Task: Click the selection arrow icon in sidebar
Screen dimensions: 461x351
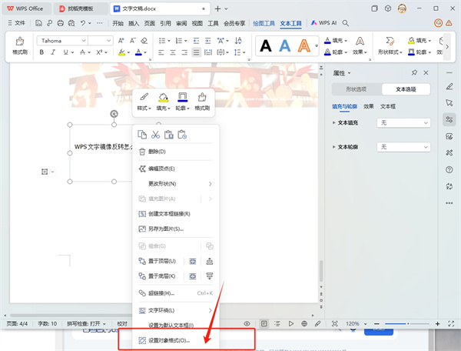Action: tap(449, 102)
